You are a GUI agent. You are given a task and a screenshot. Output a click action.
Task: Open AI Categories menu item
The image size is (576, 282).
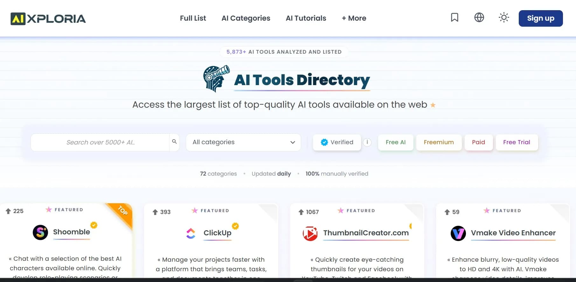[x=246, y=18]
